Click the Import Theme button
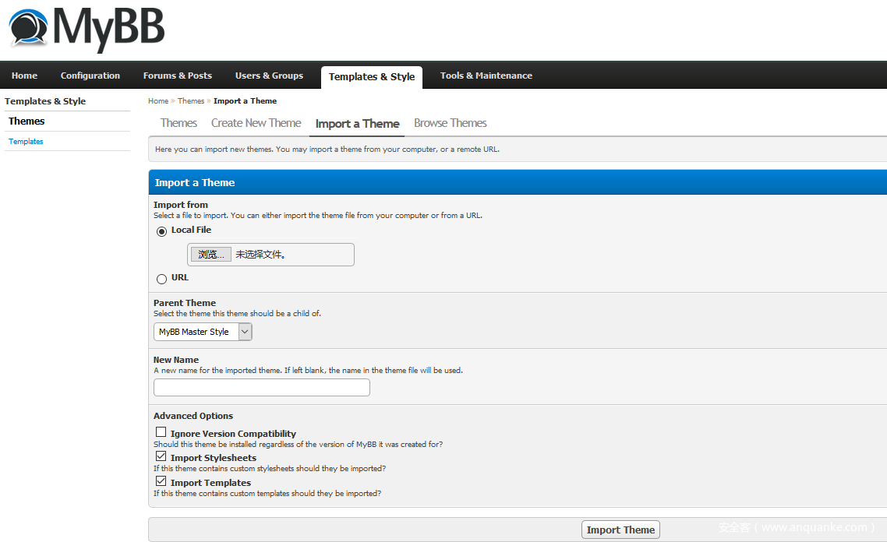The height and width of the screenshot is (542, 887). pyautogui.click(x=620, y=530)
